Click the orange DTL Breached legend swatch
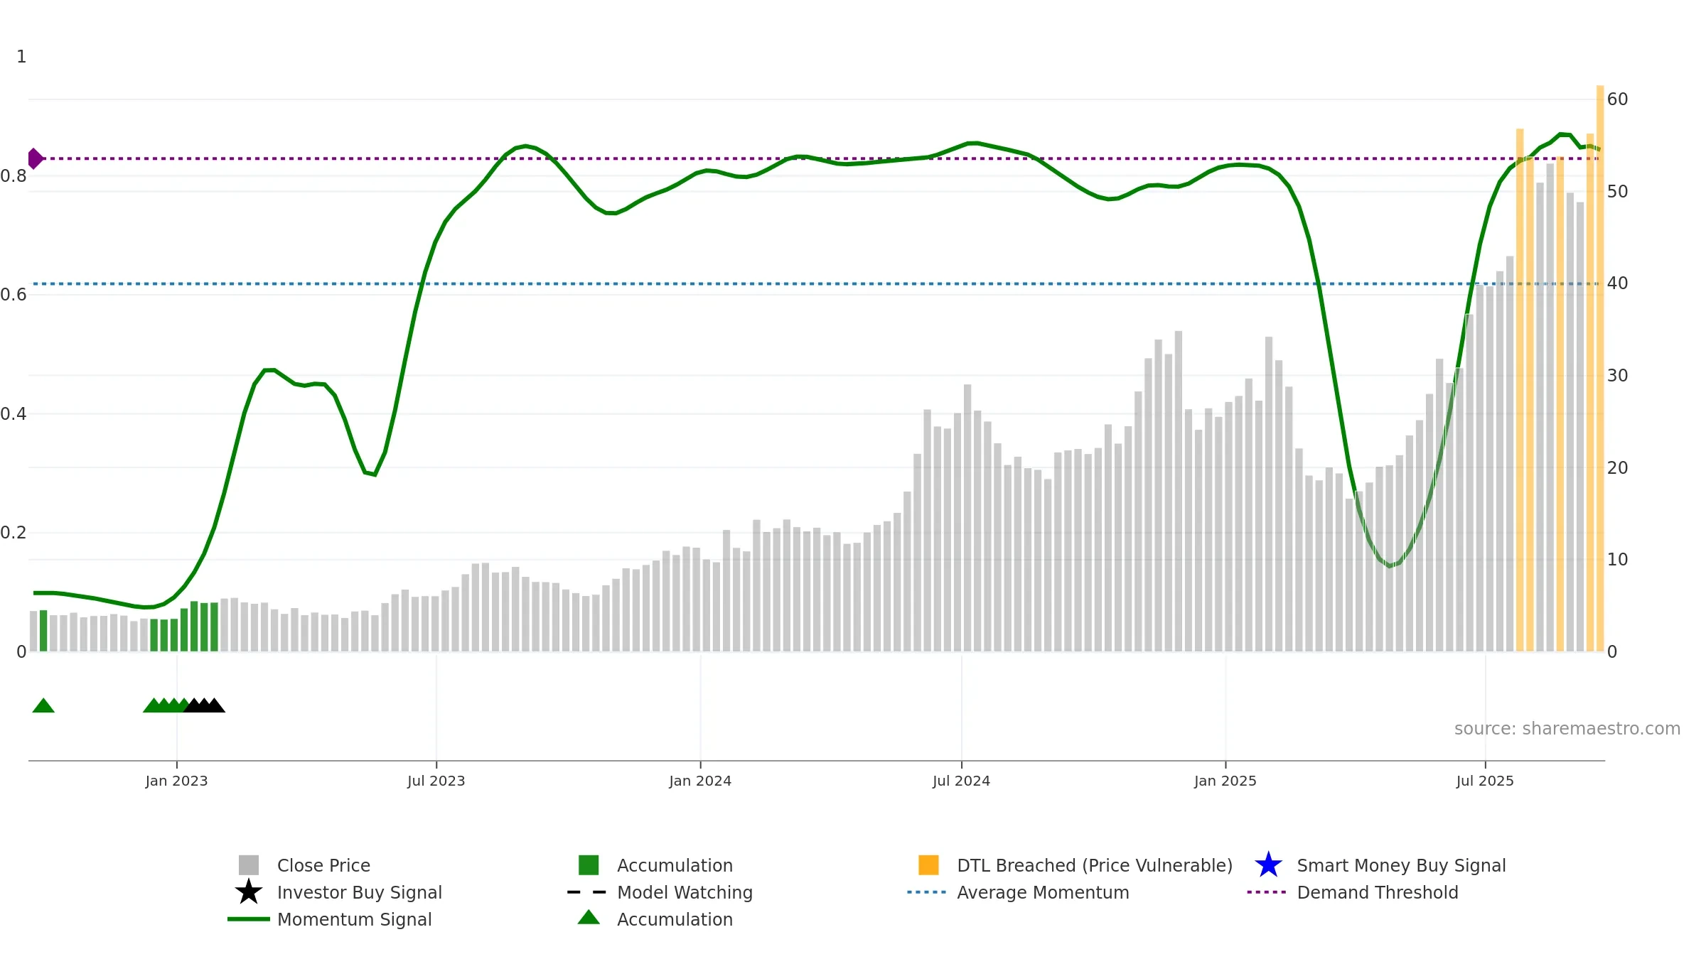 [928, 865]
